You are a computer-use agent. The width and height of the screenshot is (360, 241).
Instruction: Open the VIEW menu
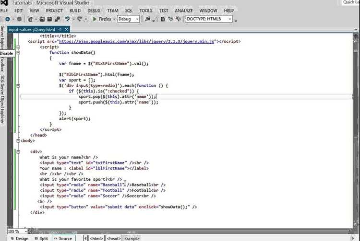pyautogui.click(x=35, y=11)
